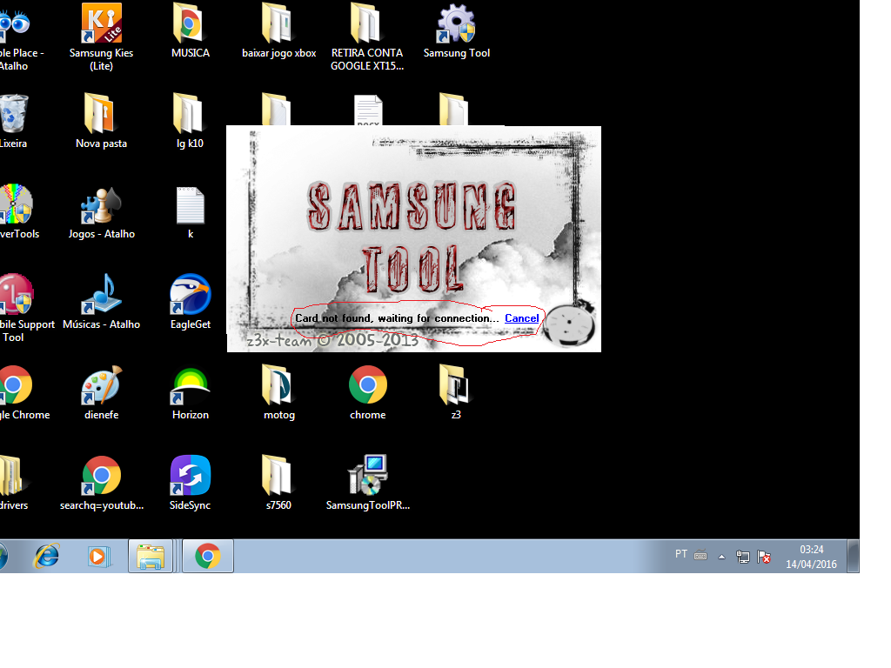Click the PT language indicator
This screenshot has width=891, height=668.
(x=680, y=554)
